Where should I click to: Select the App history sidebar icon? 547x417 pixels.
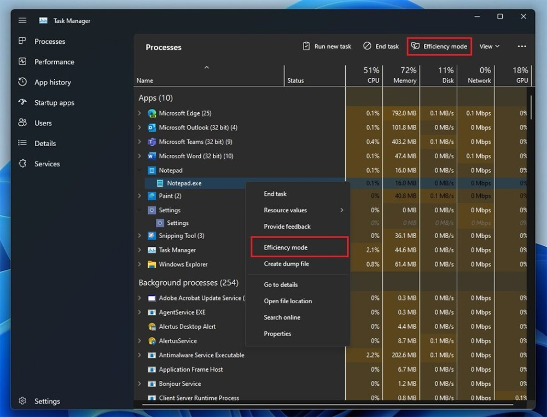click(22, 82)
